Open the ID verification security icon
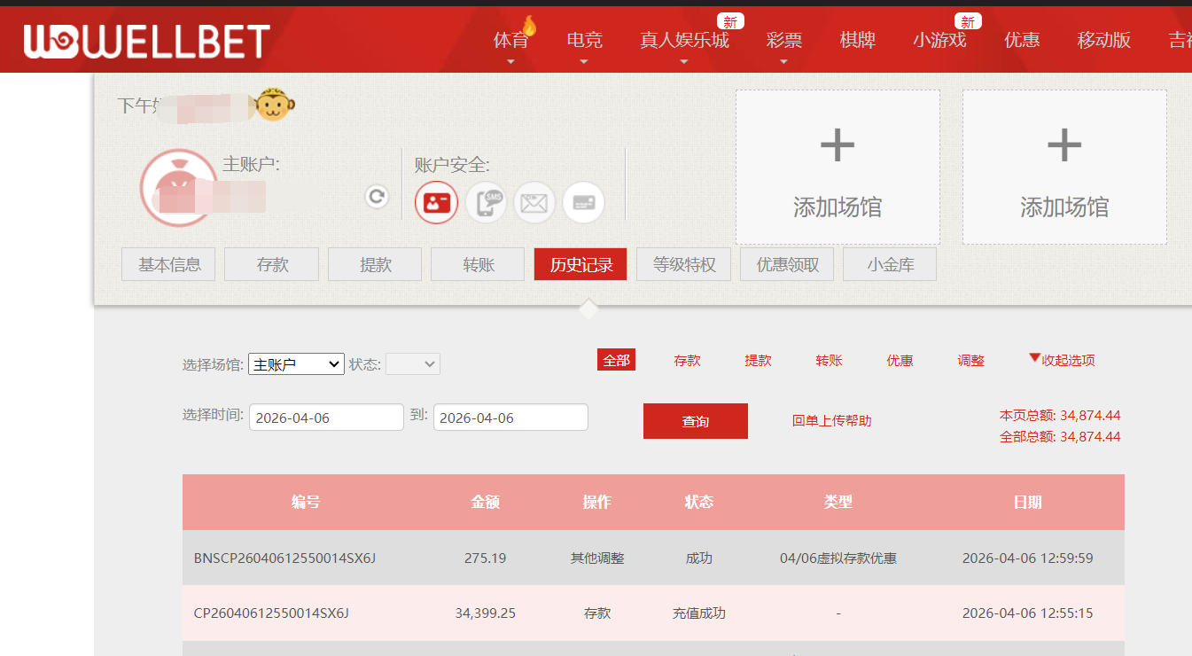 (x=436, y=202)
